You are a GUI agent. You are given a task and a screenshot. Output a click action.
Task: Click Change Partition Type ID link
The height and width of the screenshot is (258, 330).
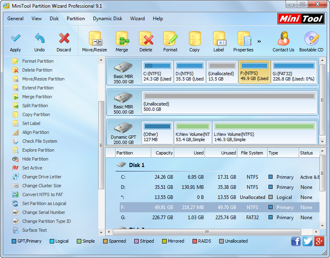click(47, 221)
